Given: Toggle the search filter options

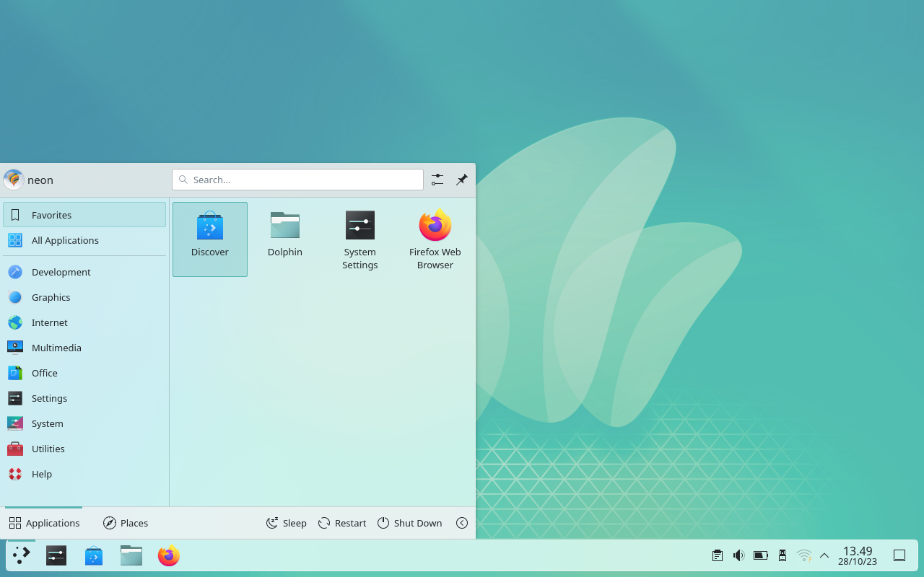Looking at the screenshot, I should point(437,180).
